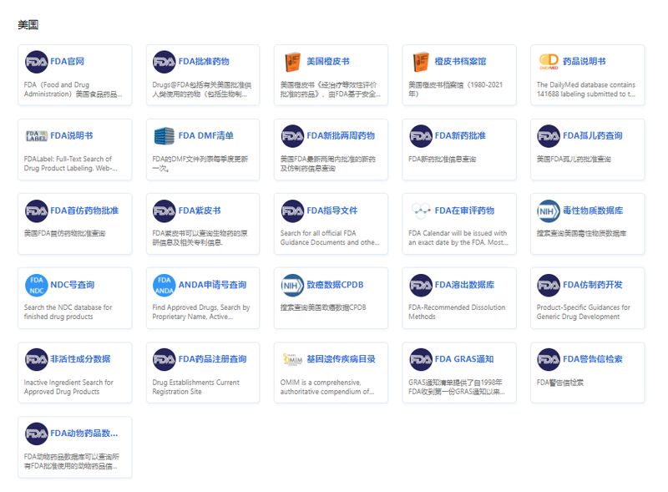The height and width of the screenshot is (492, 668).
Task: Open the 橙皮书档案馆 title link
Action: pyautogui.click(x=460, y=61)
